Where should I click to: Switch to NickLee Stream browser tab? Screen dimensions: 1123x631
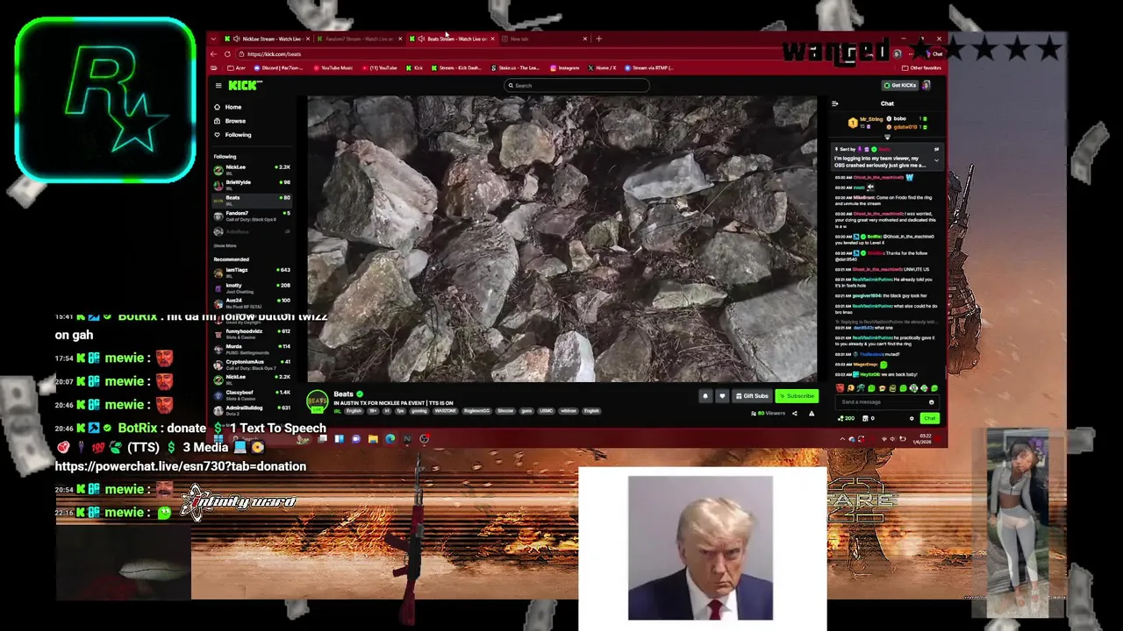[x=267, y=39]
